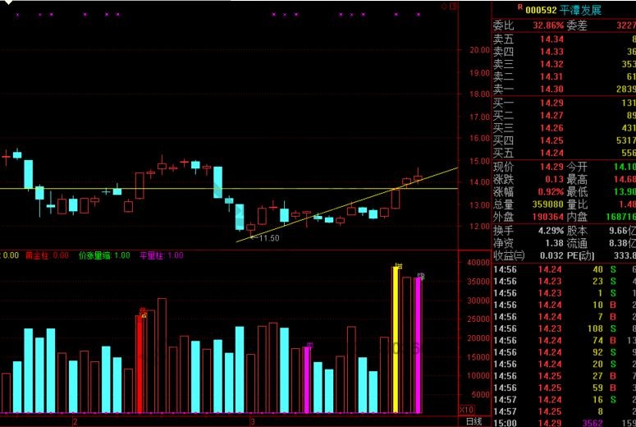Image resolution: width=636 pixels, height=427 pixels.
Task: Click the 11.50 low price arrow label
Action: pos(265,238)
